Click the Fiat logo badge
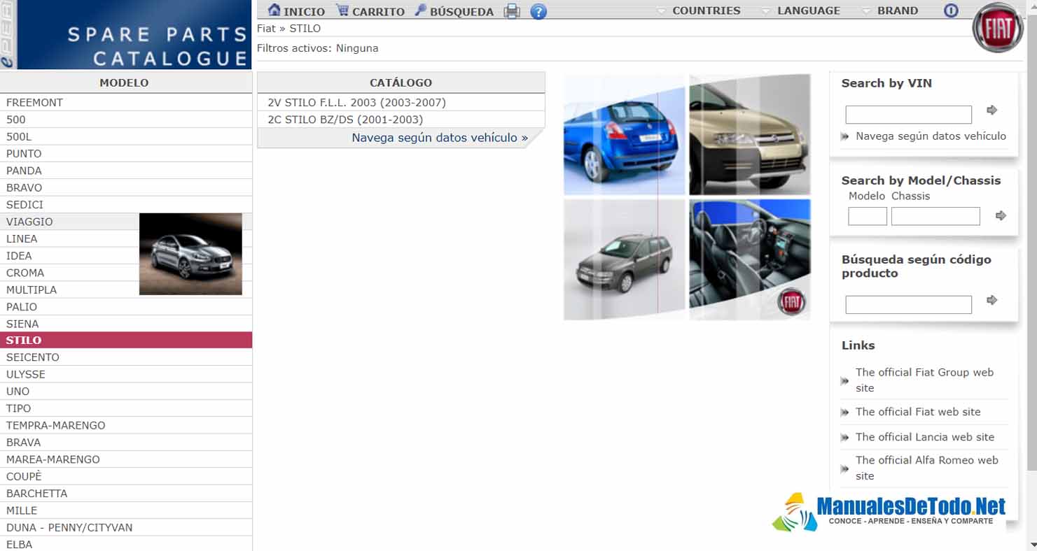The height and width of the screenshot is (551, 1037). tap(998, 28)
